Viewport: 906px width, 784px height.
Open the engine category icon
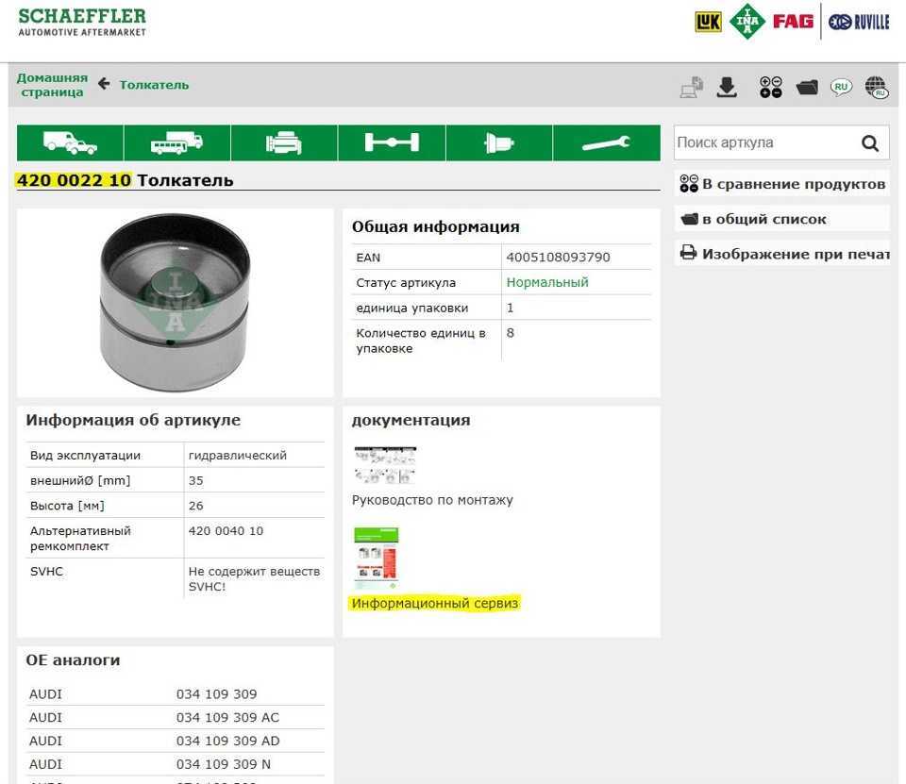[x=284, y=142]
